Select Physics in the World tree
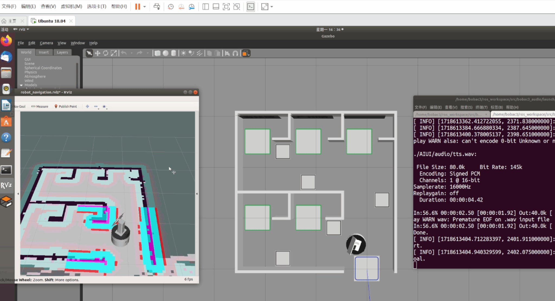This screenshot has height=301, width=555. coord(31,72)
